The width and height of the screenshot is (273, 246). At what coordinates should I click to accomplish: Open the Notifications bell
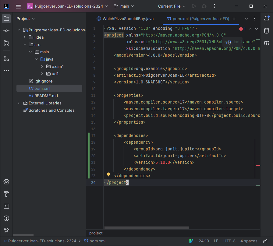267,19
